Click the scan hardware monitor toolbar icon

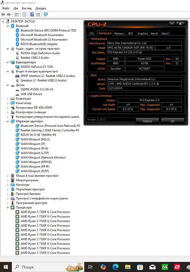click(46, 15)
